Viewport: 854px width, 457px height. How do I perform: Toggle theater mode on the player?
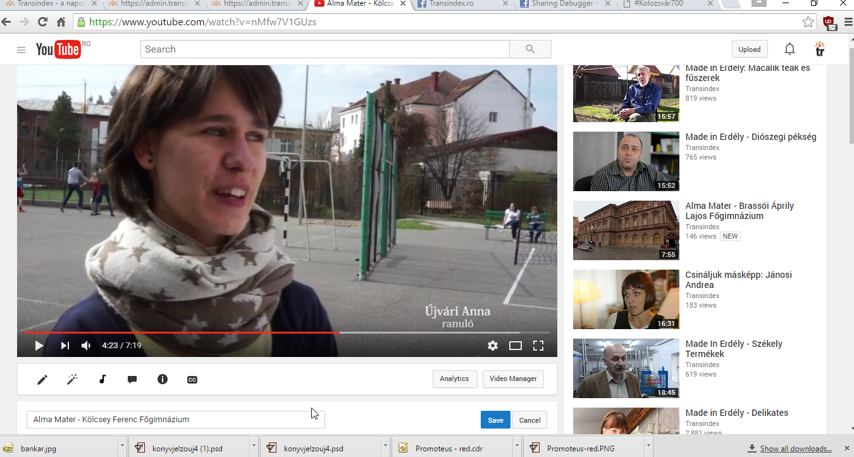[516, 346]
